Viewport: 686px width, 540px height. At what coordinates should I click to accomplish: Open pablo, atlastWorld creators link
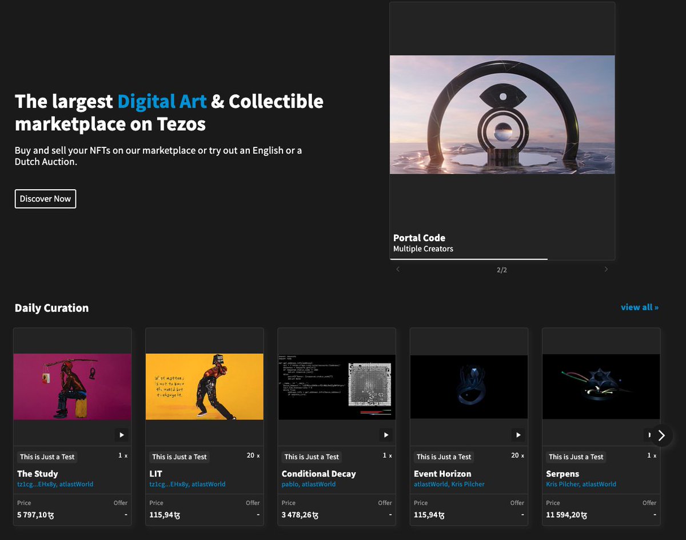(308, 484)
